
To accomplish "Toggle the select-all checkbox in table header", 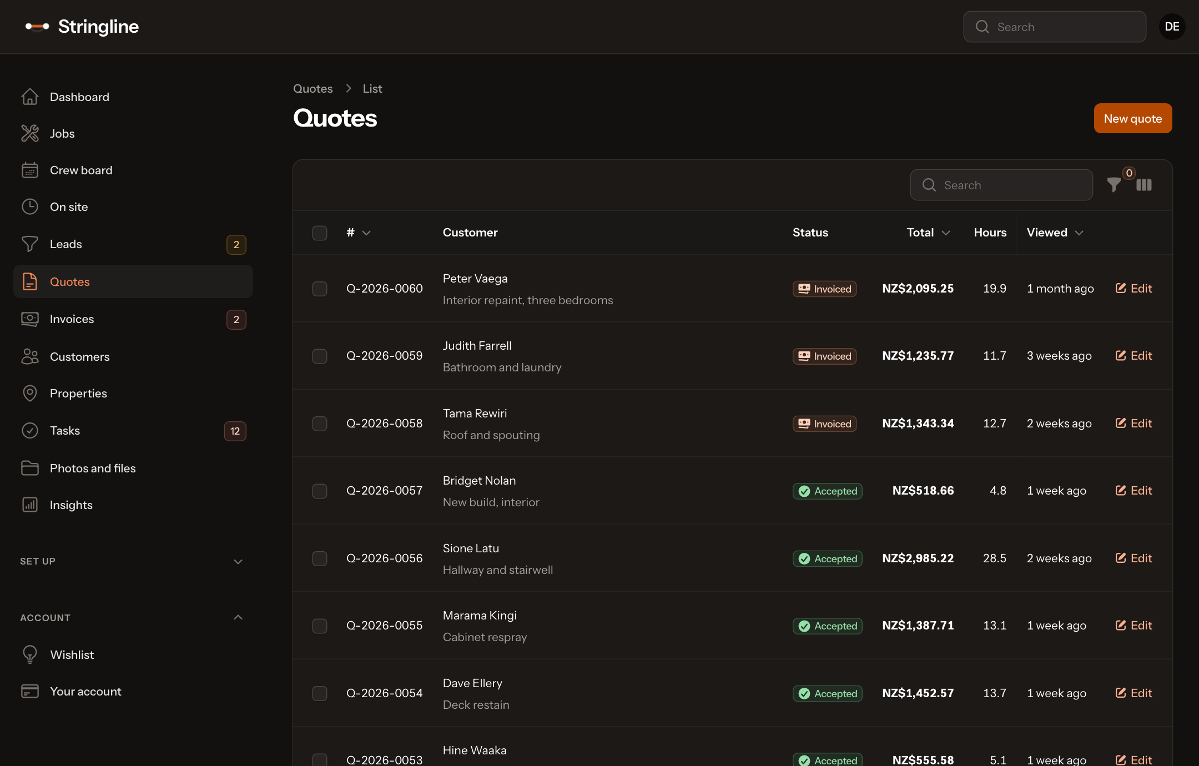I will coord(320,233).
